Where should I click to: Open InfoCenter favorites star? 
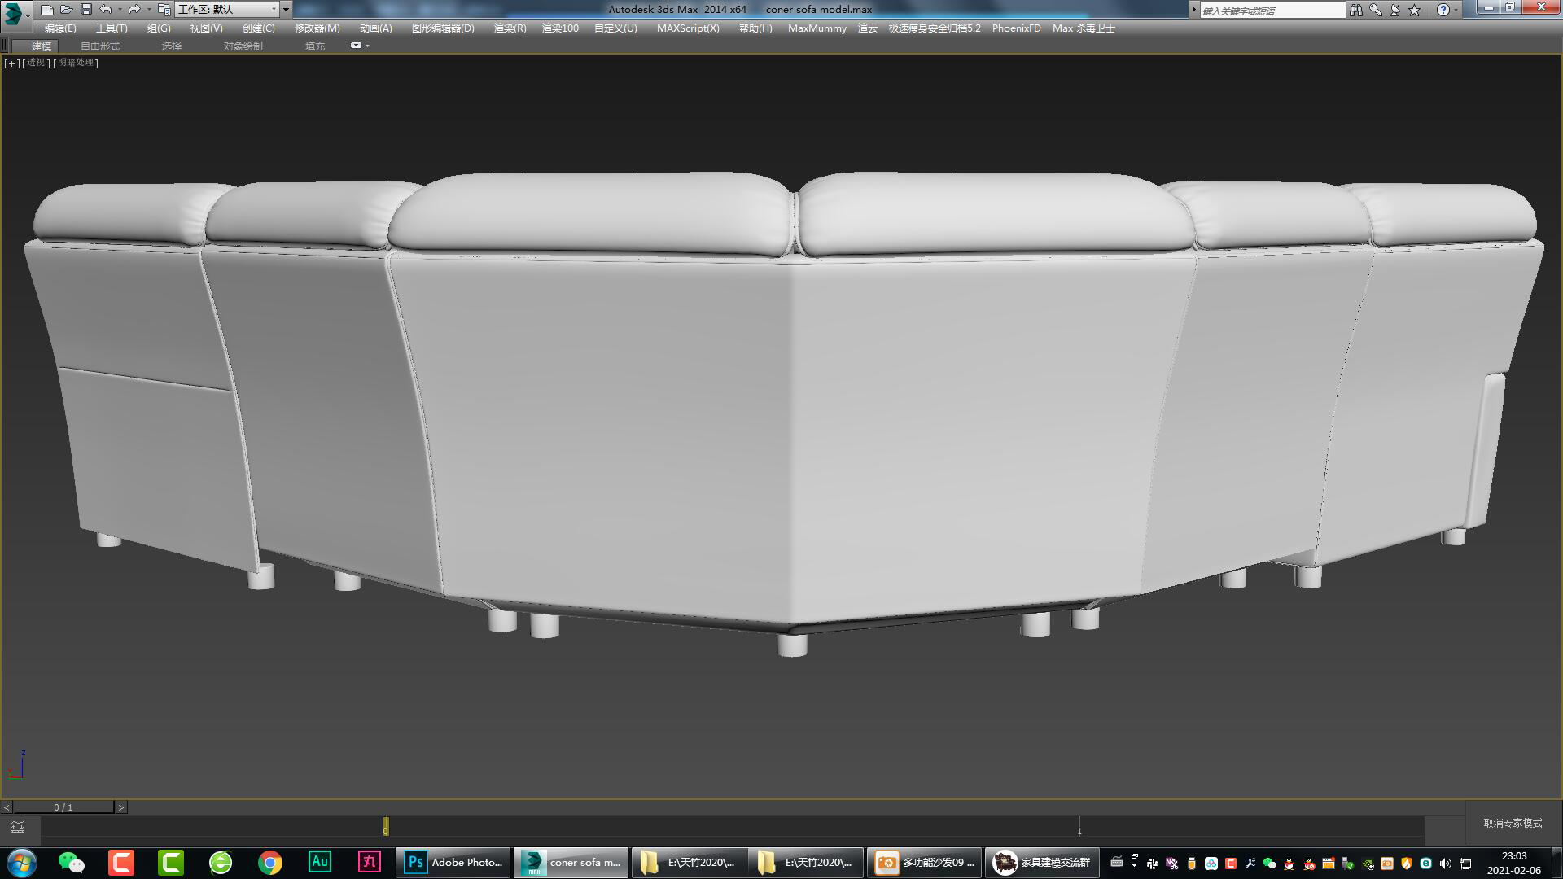coord(1414,11)
